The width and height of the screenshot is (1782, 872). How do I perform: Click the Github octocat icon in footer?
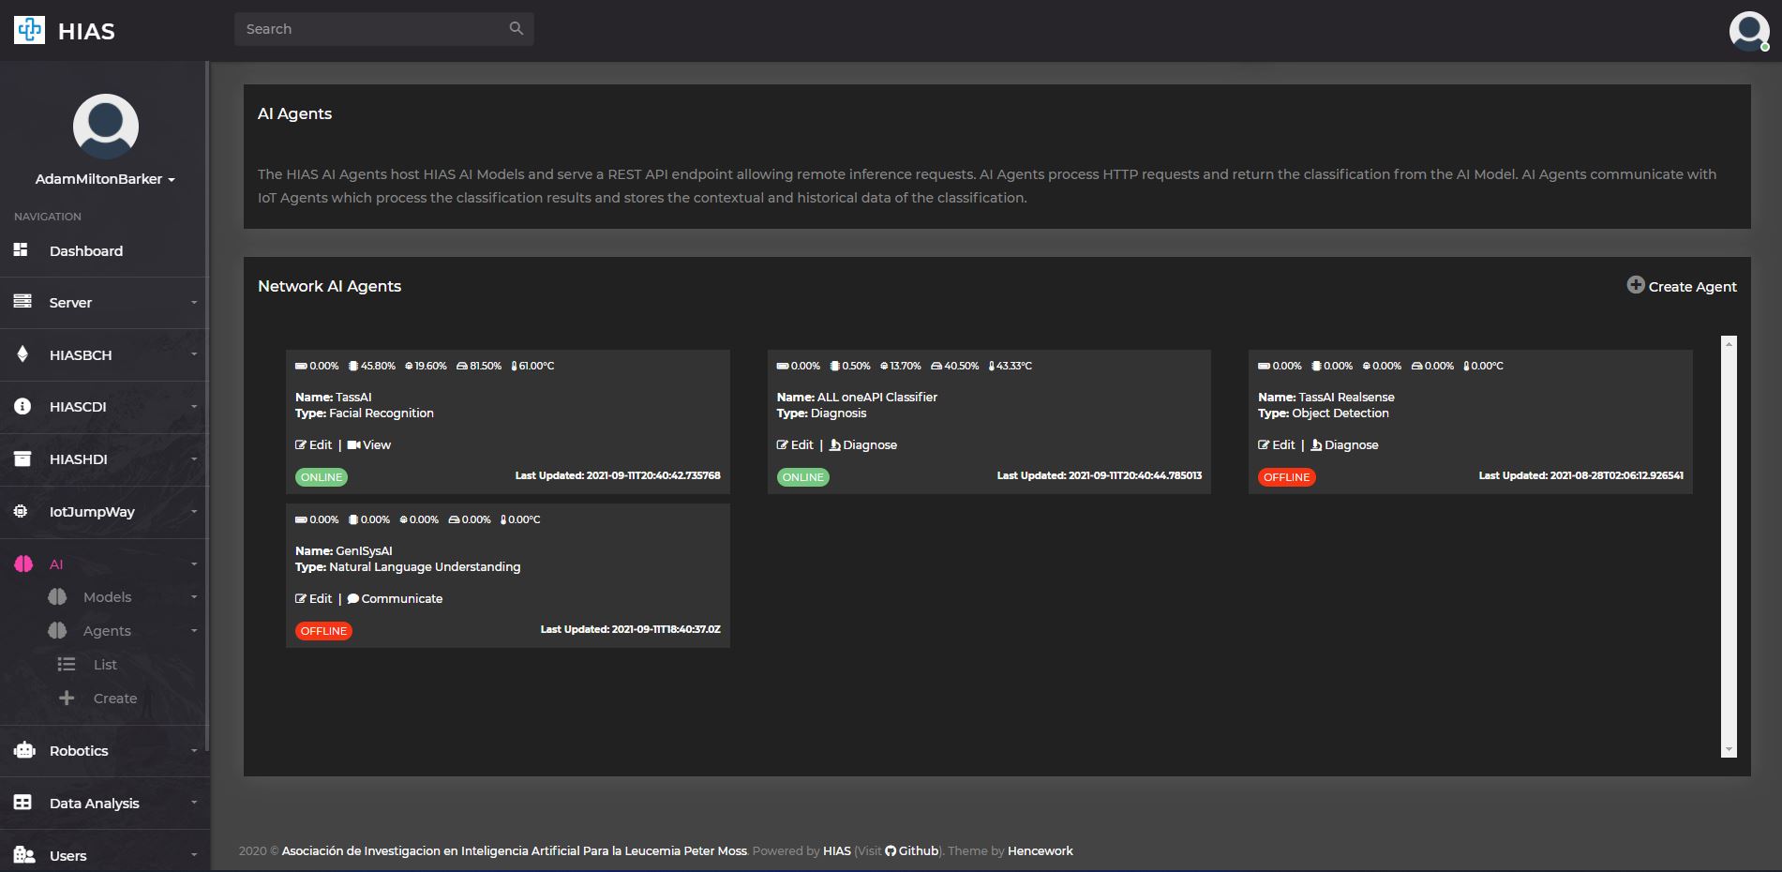pyautogui.click(x=891, y=851)
